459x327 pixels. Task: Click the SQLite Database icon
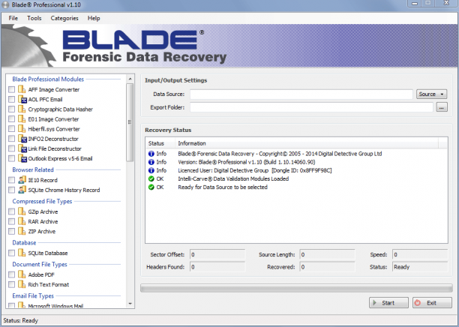[x=22, y=253]
